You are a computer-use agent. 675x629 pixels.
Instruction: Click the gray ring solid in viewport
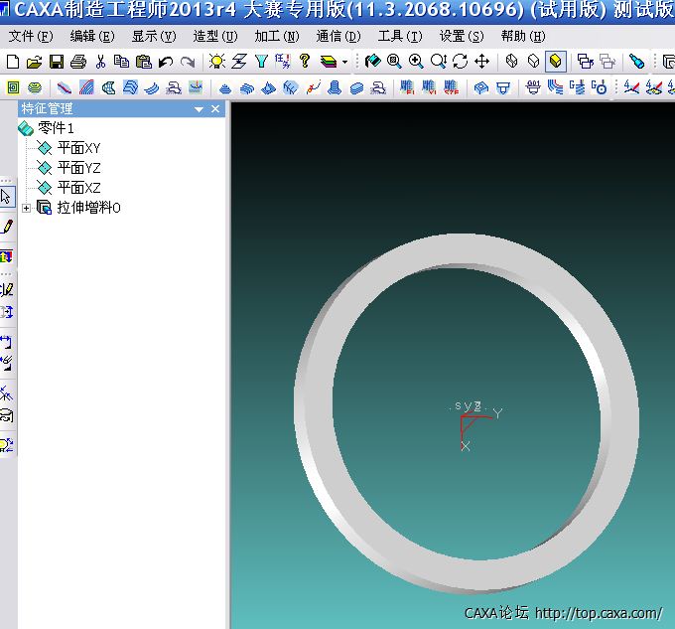coord(467,249)
